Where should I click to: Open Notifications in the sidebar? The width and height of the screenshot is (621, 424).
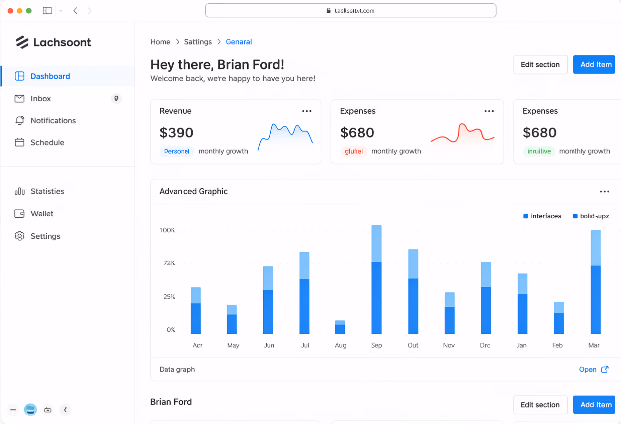(53, 120)
